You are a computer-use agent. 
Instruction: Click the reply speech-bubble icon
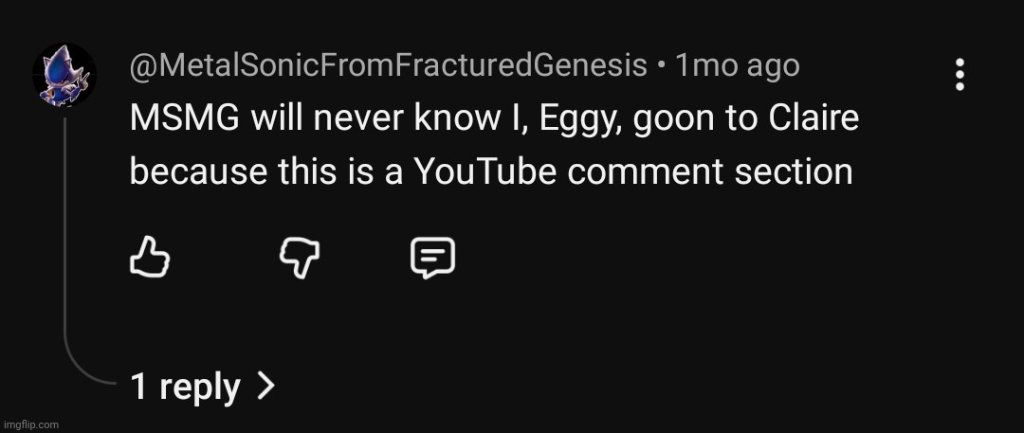[x=432, y=257]
